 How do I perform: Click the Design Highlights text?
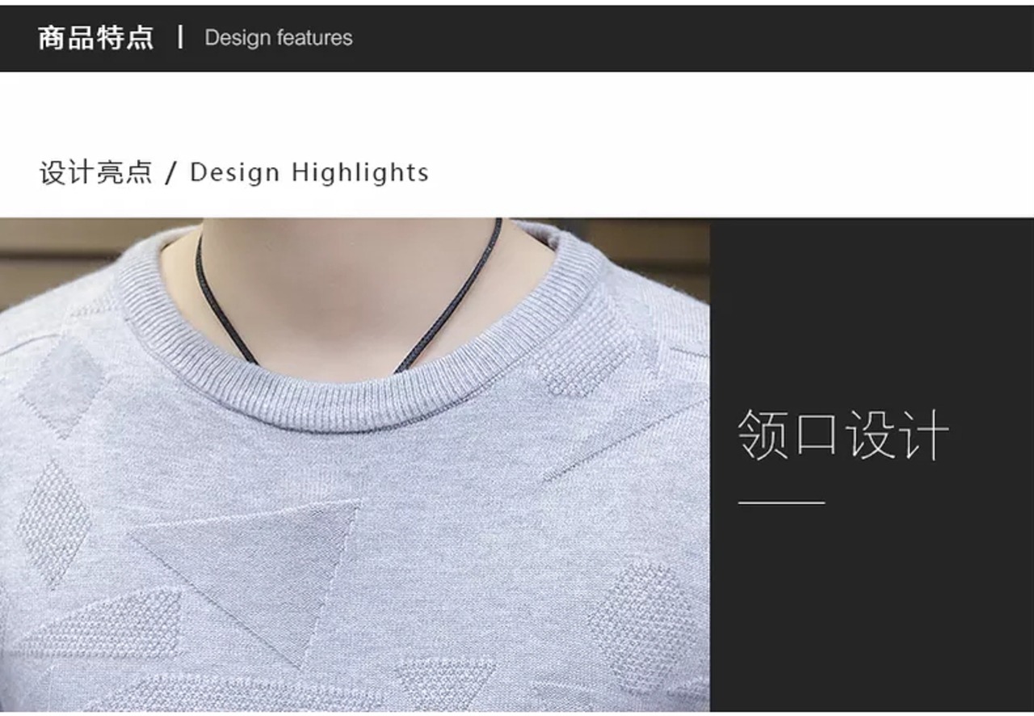click(309, 172)
